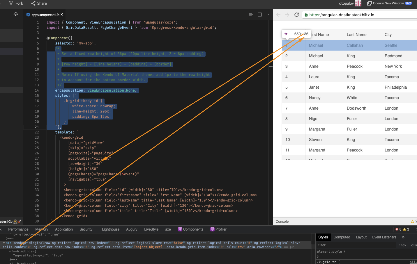The image size is (417, 264).
Task: Click the all.css source link in Styles
Action: [x=413, y=262]
